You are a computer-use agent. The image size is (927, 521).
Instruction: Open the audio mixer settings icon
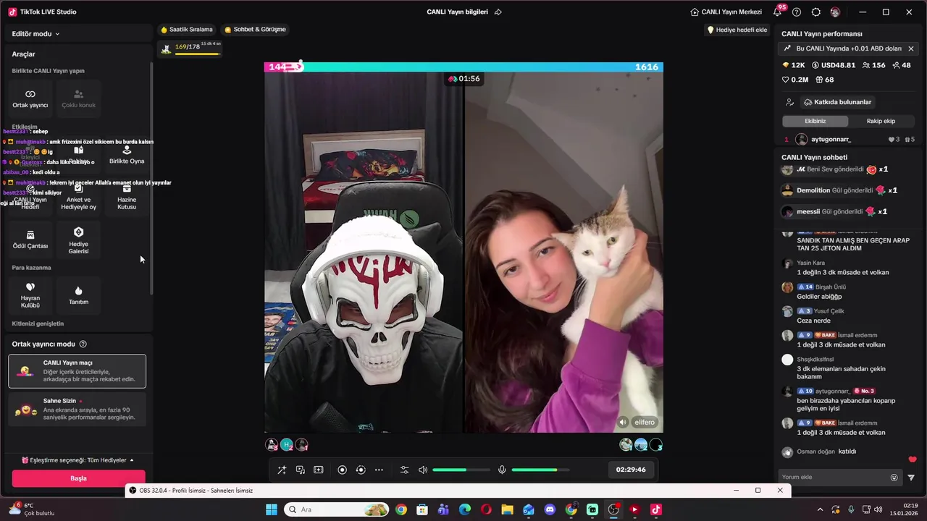tap(404, 470)
